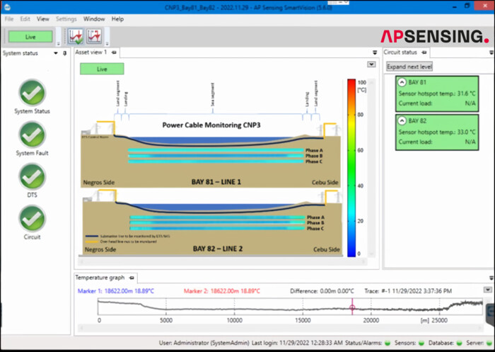Screen dimensions: 495x352
Task: Open the Asset view options dropdown arrow
Action: pyautogui.click(x=371, y=64)
